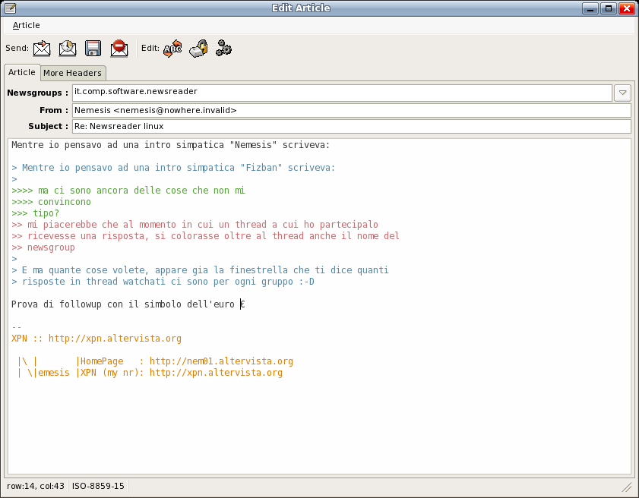Screen dimensions: 639x498
Task: Click the quoted line '>>> tipo?'
Action: pos(35,213)
